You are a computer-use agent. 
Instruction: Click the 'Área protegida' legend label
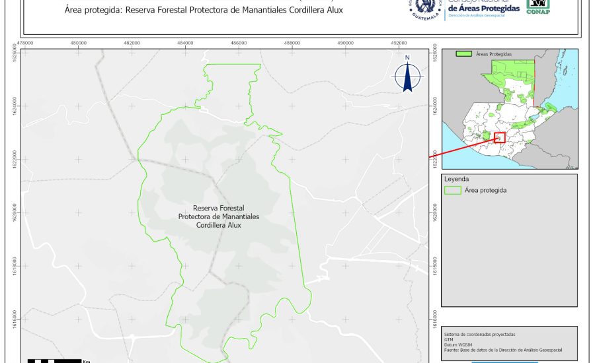point(486,190)
